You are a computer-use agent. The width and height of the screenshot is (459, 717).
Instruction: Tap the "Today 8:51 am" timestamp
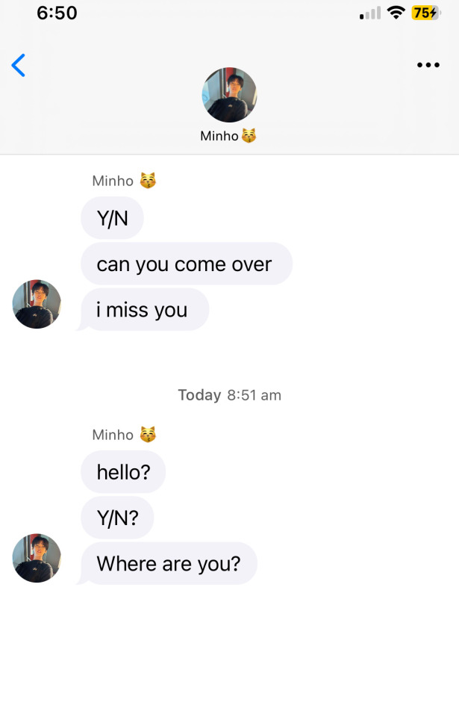pyautogui.click(x=229, y=395)
